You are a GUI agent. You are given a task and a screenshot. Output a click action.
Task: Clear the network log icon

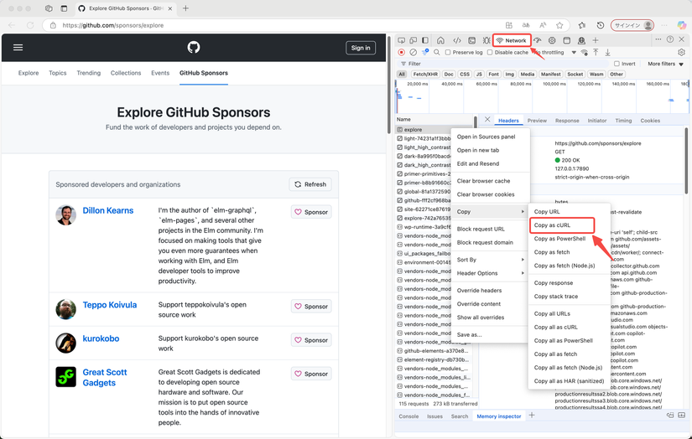[413, 52]
